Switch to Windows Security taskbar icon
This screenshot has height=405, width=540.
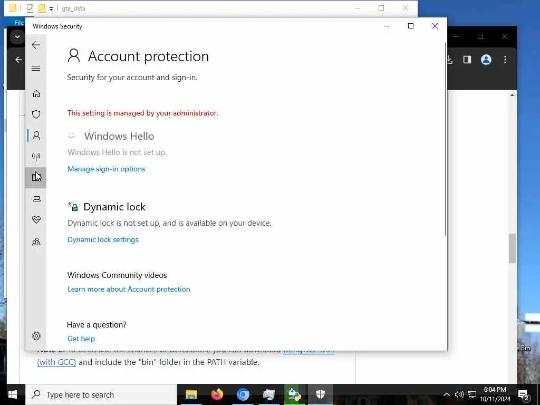coord(320,394)
